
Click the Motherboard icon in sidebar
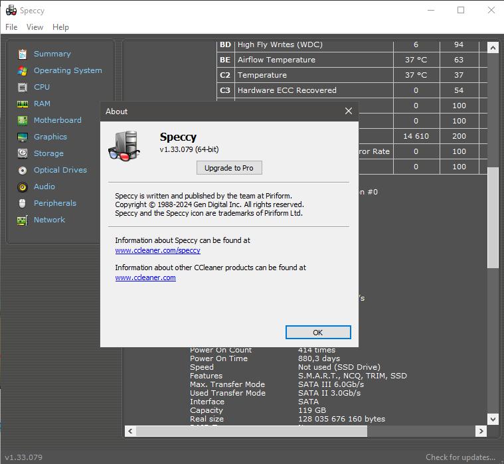(23, 120)
